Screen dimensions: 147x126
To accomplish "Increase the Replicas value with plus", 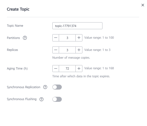I will coord(79,50).
